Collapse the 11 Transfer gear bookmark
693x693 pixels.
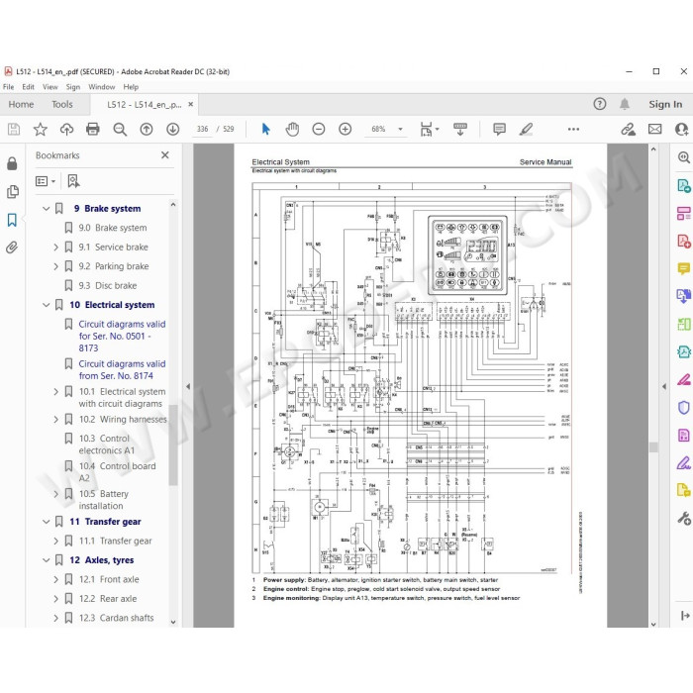(x=46, y=522)
